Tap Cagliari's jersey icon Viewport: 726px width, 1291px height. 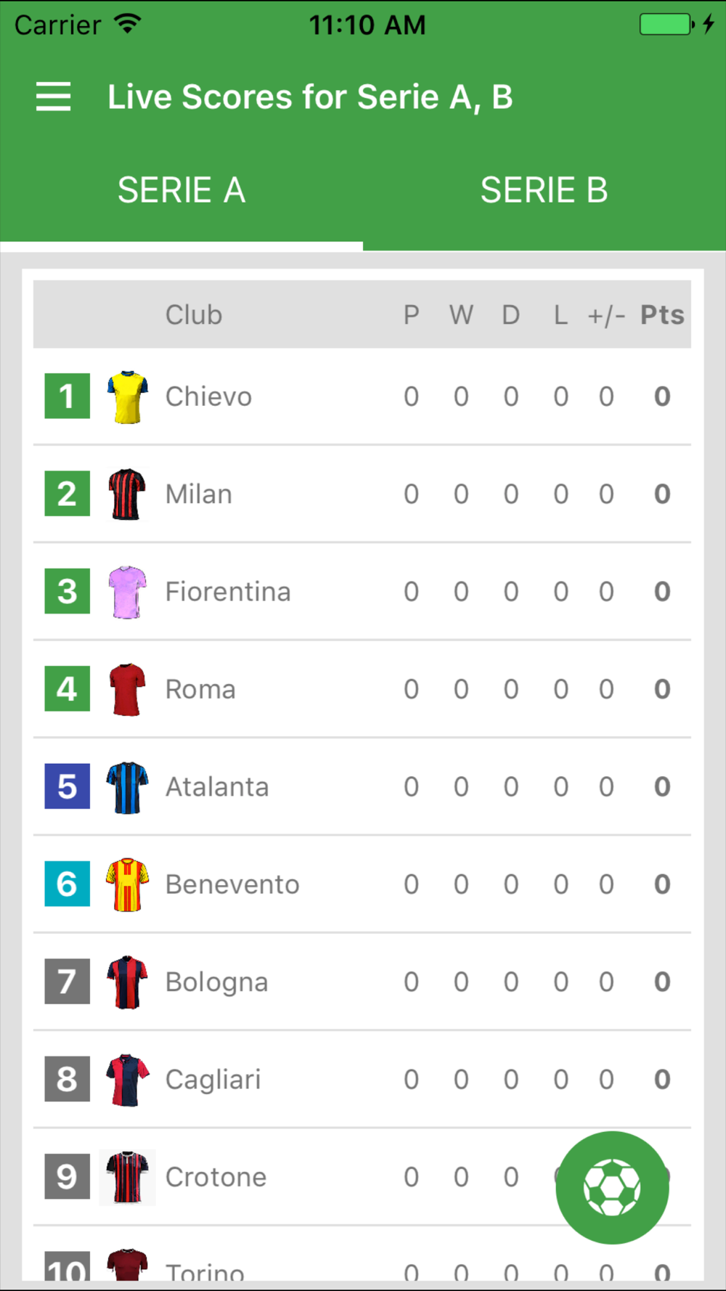pos(128,1080)
